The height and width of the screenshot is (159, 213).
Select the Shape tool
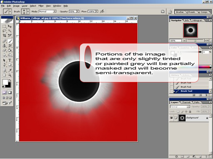click(x=10, y=65)
